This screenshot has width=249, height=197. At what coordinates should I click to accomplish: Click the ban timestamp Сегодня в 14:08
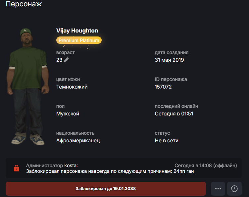(193, 165)
